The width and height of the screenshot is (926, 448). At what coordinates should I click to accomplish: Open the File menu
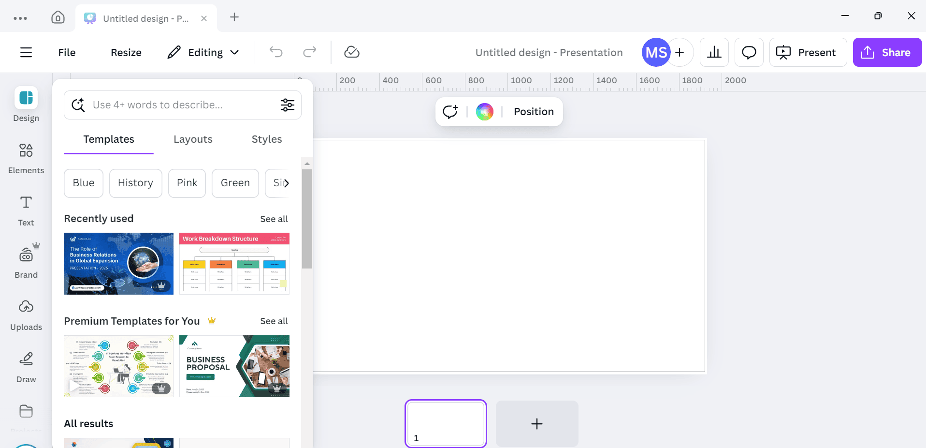[x=67, y=52]
